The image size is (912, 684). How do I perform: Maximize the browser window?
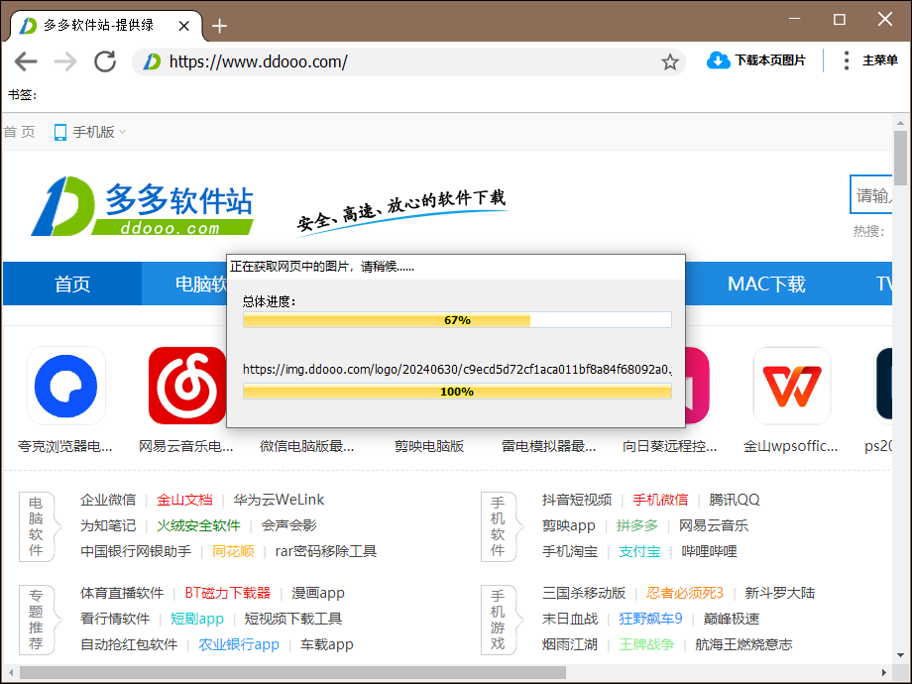coord(840,19)
